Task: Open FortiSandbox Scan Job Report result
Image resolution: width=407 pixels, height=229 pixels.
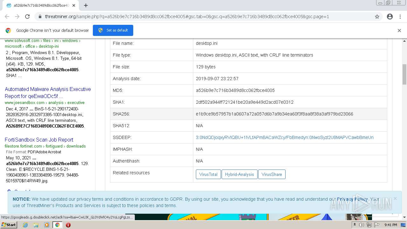Action: pos(39,140)
